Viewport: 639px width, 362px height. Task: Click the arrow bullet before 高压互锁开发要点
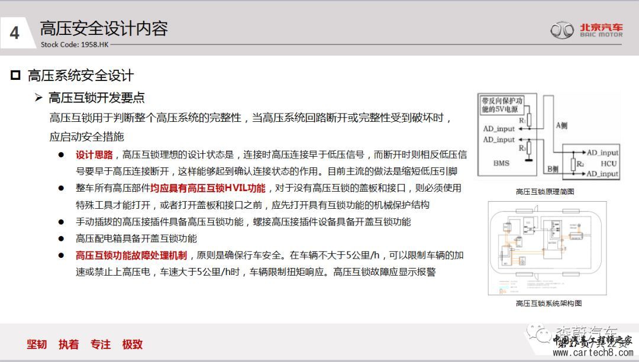point(38,98)
